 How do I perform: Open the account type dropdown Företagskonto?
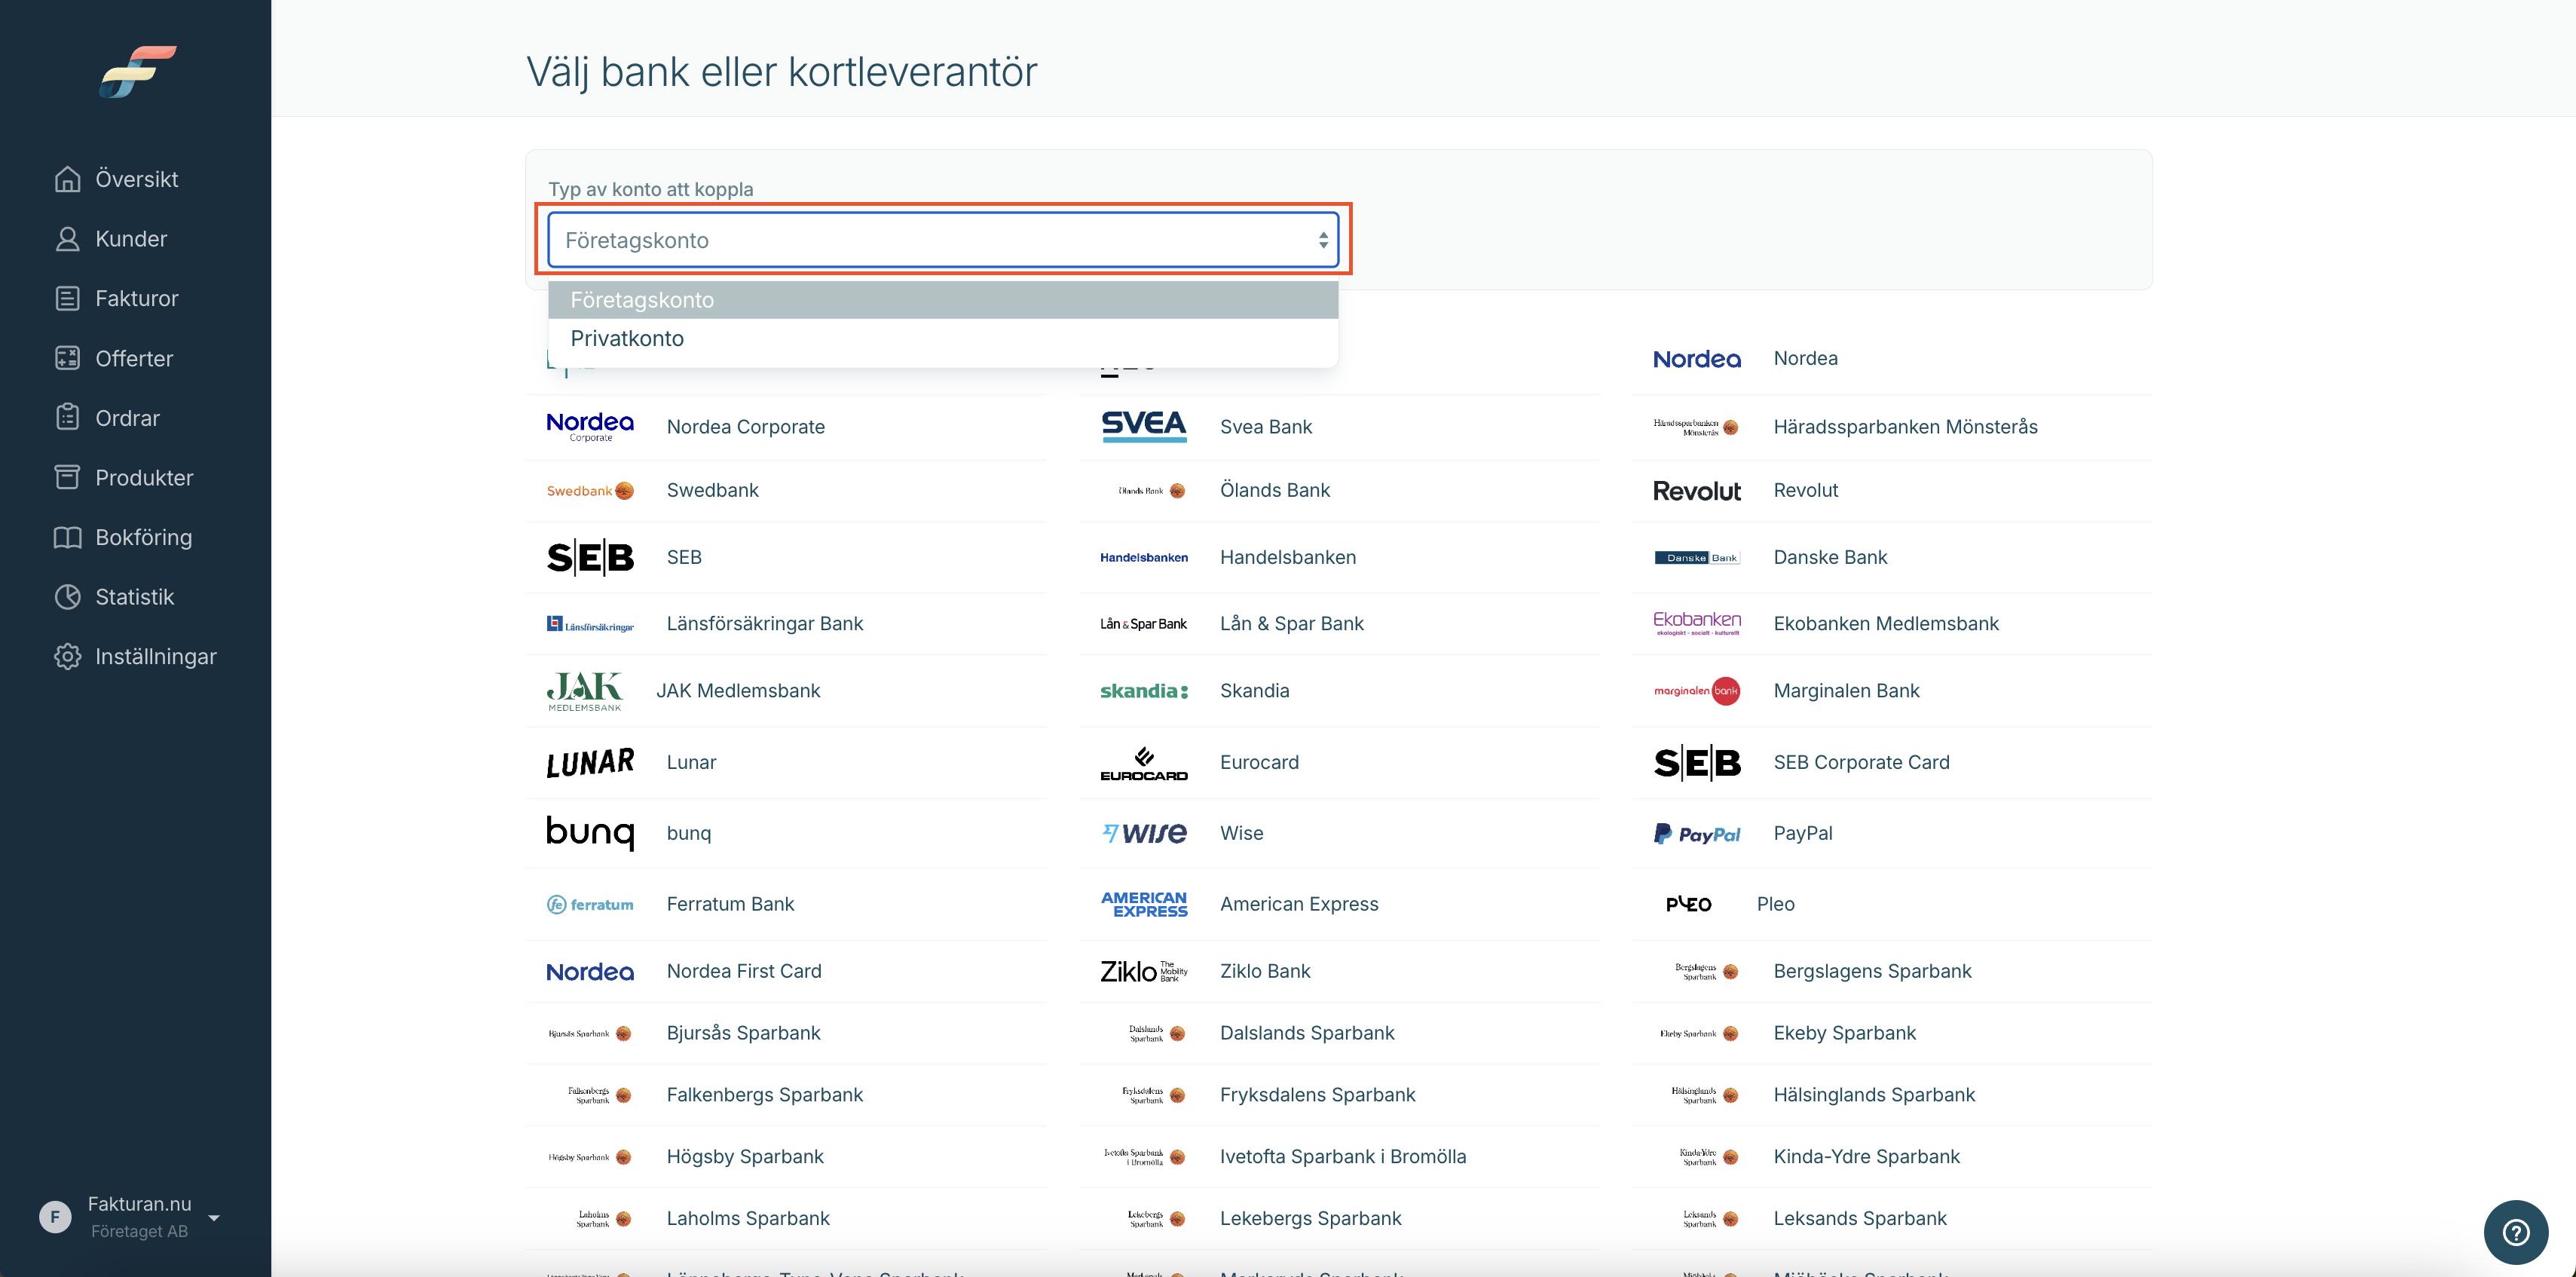[x=943, y=240]
